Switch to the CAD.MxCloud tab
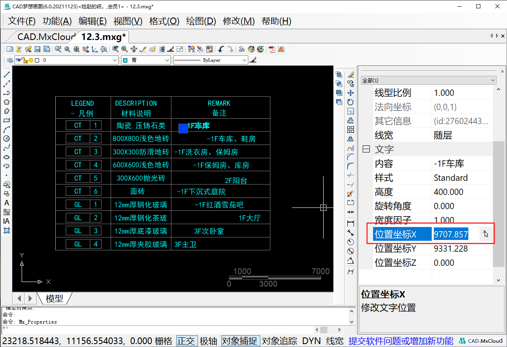 [x=47, y=37]
